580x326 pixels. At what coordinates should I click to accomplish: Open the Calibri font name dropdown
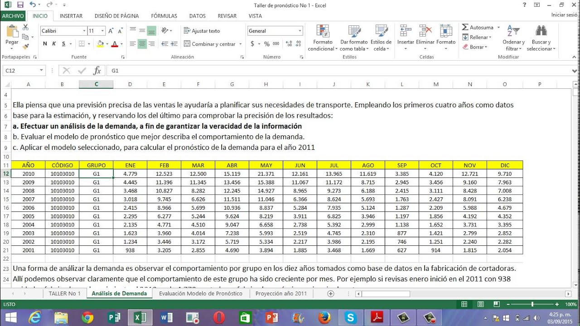tap(84, 31)
